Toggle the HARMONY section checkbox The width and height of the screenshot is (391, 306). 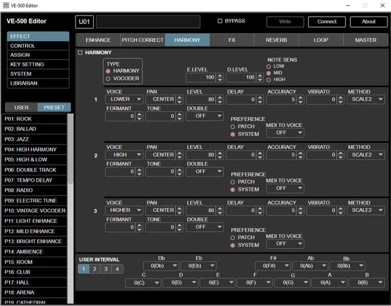(x=80, y=53)
